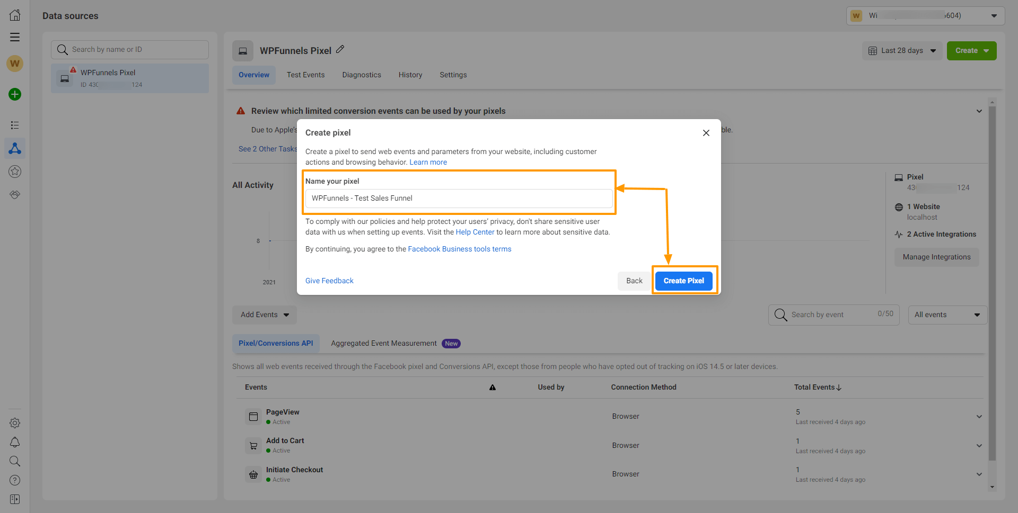Open the Learn more link
Viewport: 1018px width, 513px height.
pos(428,163)
